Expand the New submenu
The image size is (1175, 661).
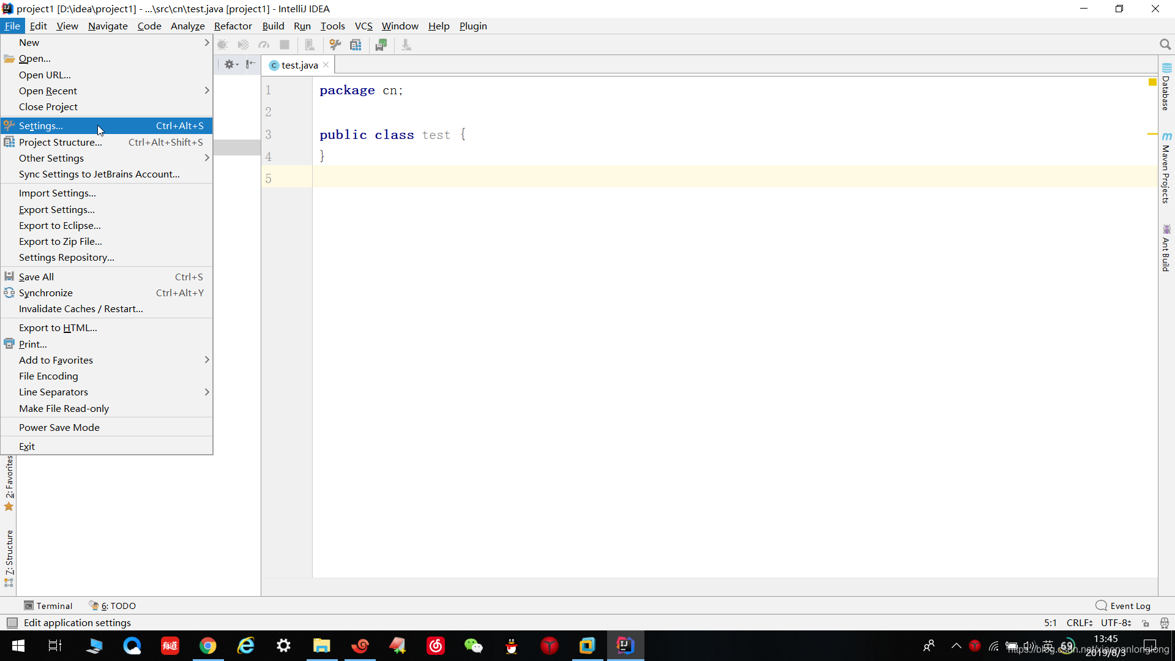106,42
